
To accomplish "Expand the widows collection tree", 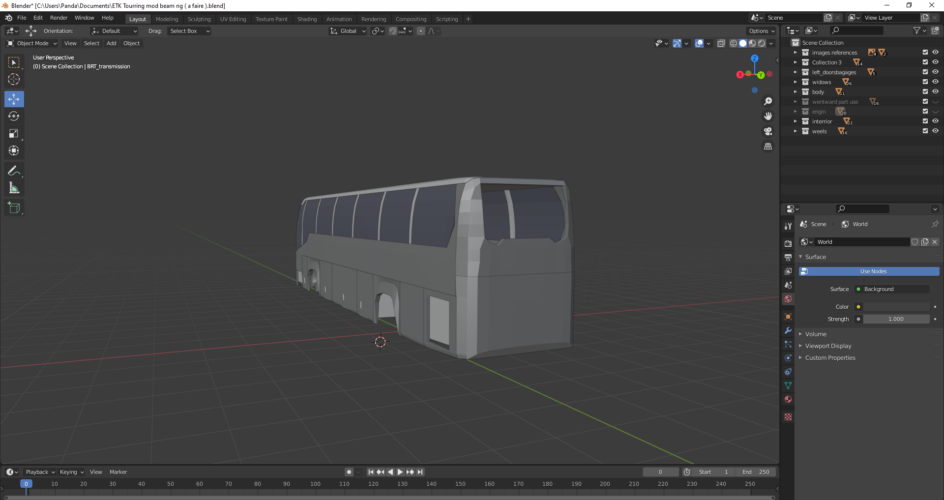I will [x=795, y=82].
